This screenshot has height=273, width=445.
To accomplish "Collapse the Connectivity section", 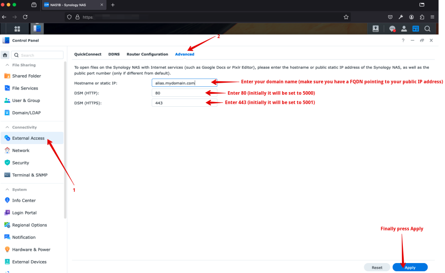I will click(x=7, y=127).
